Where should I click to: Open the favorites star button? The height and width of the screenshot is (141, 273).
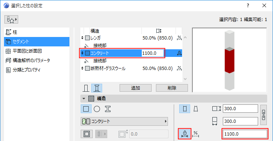click(11, 20)
